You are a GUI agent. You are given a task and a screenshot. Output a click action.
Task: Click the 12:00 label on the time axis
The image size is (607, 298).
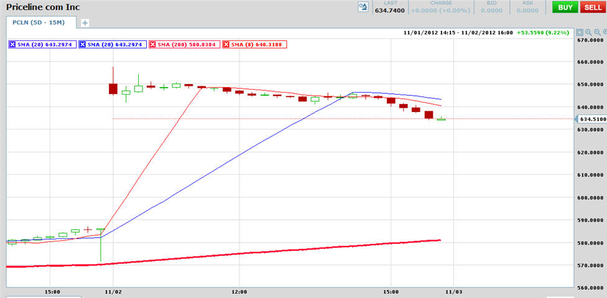pyautogui.click(x=239, y=292)
